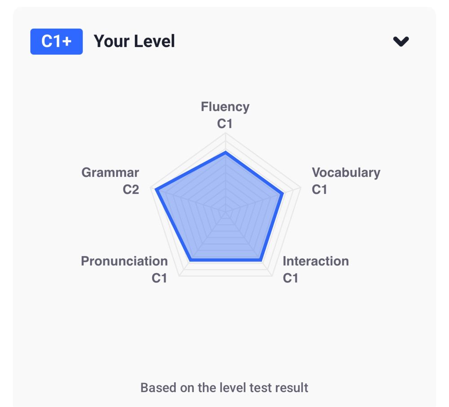The height and width of the screenshot is (407, 449).
Task: Click the Based on the level test result text
Action: click(224, 388)
